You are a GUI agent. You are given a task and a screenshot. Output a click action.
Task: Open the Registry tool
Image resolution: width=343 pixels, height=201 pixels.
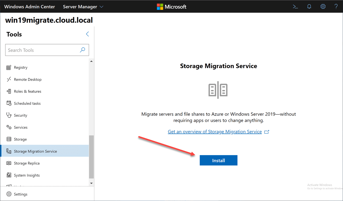pyautogui.click(x=20, y=67)
